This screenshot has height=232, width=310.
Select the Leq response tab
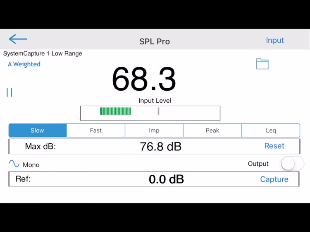[x=271, y=130]
